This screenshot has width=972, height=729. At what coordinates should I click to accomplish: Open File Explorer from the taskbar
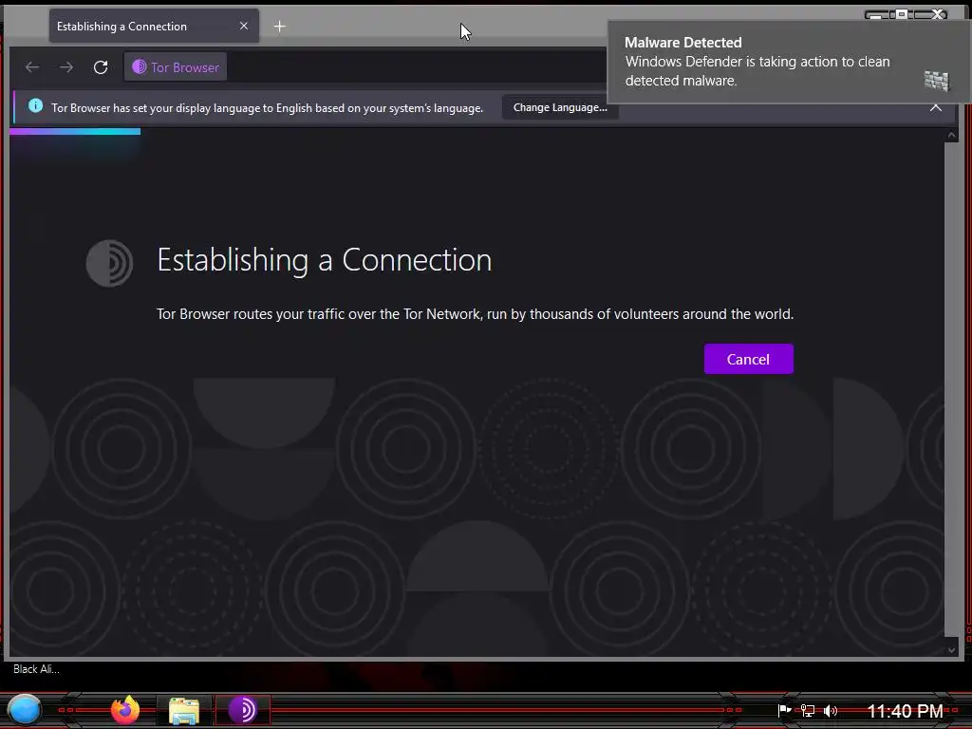pos(183,711)
